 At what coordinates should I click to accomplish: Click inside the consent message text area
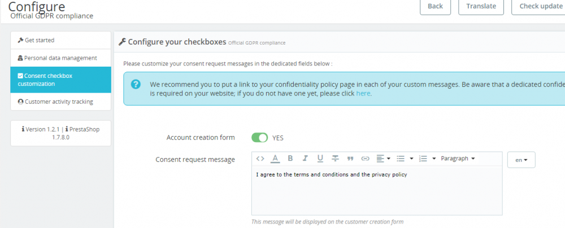click(x=376, y=192)
